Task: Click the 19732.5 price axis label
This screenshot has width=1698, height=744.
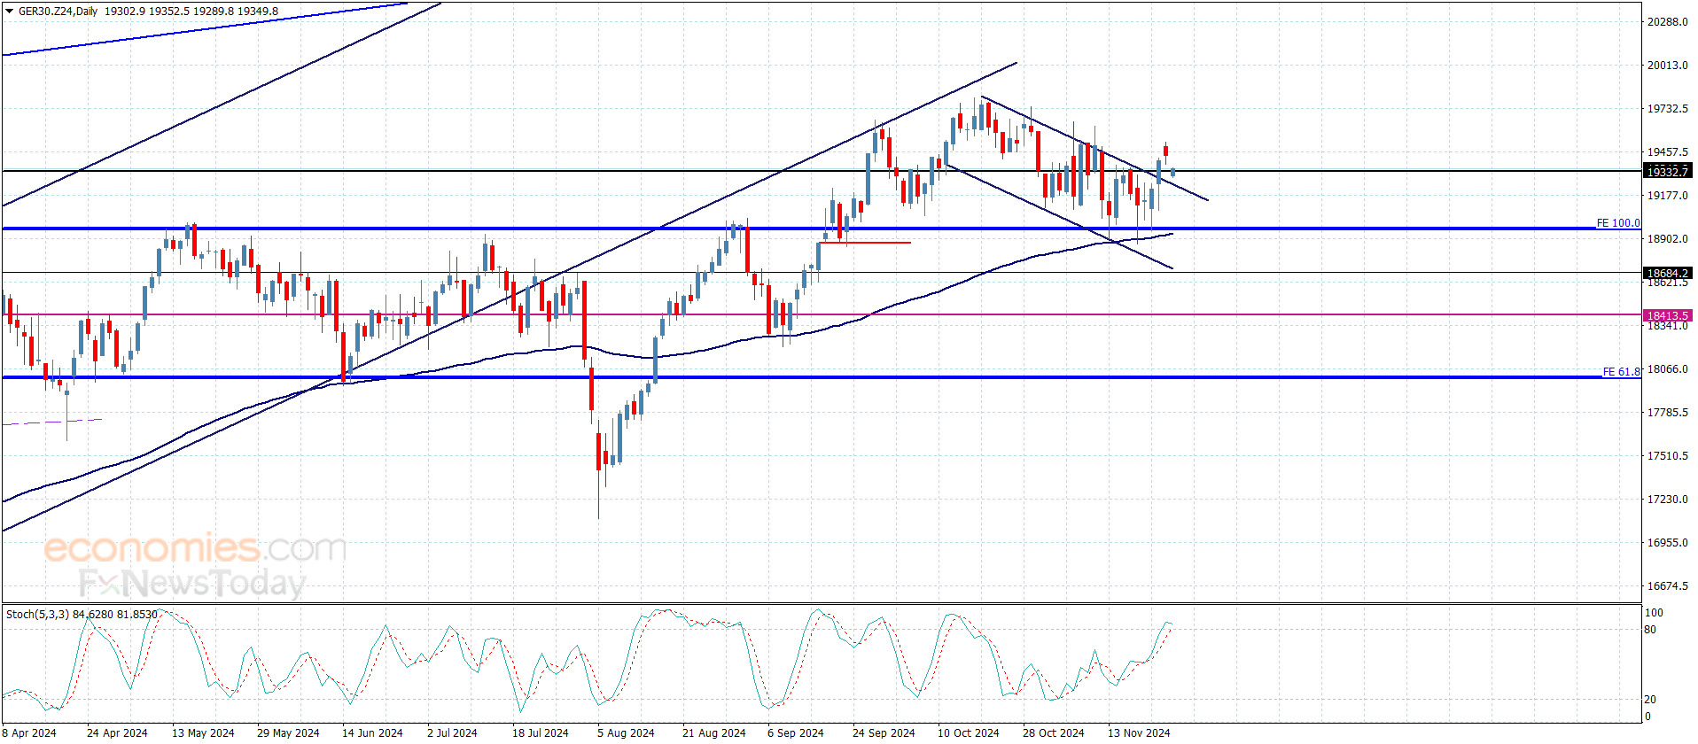Action: pyautogui.click(x=1667, y=109)
